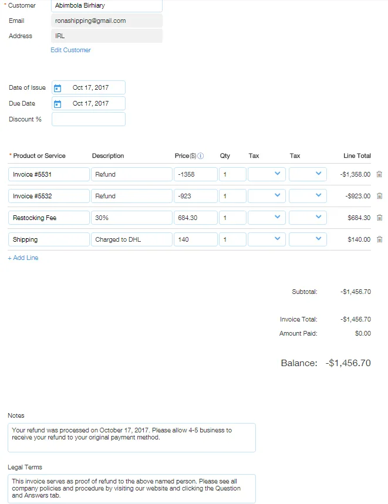The width and height of the screenshot is (388, 504).
Task: Click into the Notes text area
Action: 131,437
